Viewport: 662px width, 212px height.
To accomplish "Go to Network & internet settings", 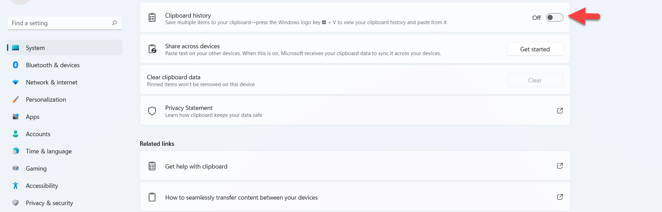I will 51,82.
